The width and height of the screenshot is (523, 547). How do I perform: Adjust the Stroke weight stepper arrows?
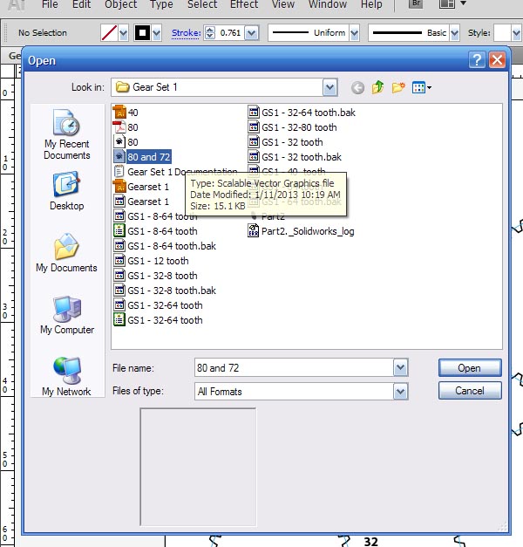point(209,33)
